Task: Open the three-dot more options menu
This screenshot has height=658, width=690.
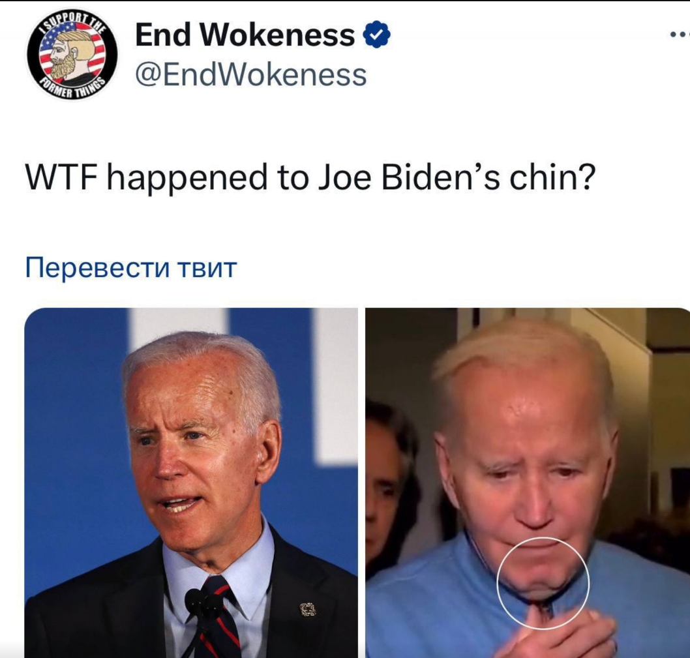Action: pos(679,35)
